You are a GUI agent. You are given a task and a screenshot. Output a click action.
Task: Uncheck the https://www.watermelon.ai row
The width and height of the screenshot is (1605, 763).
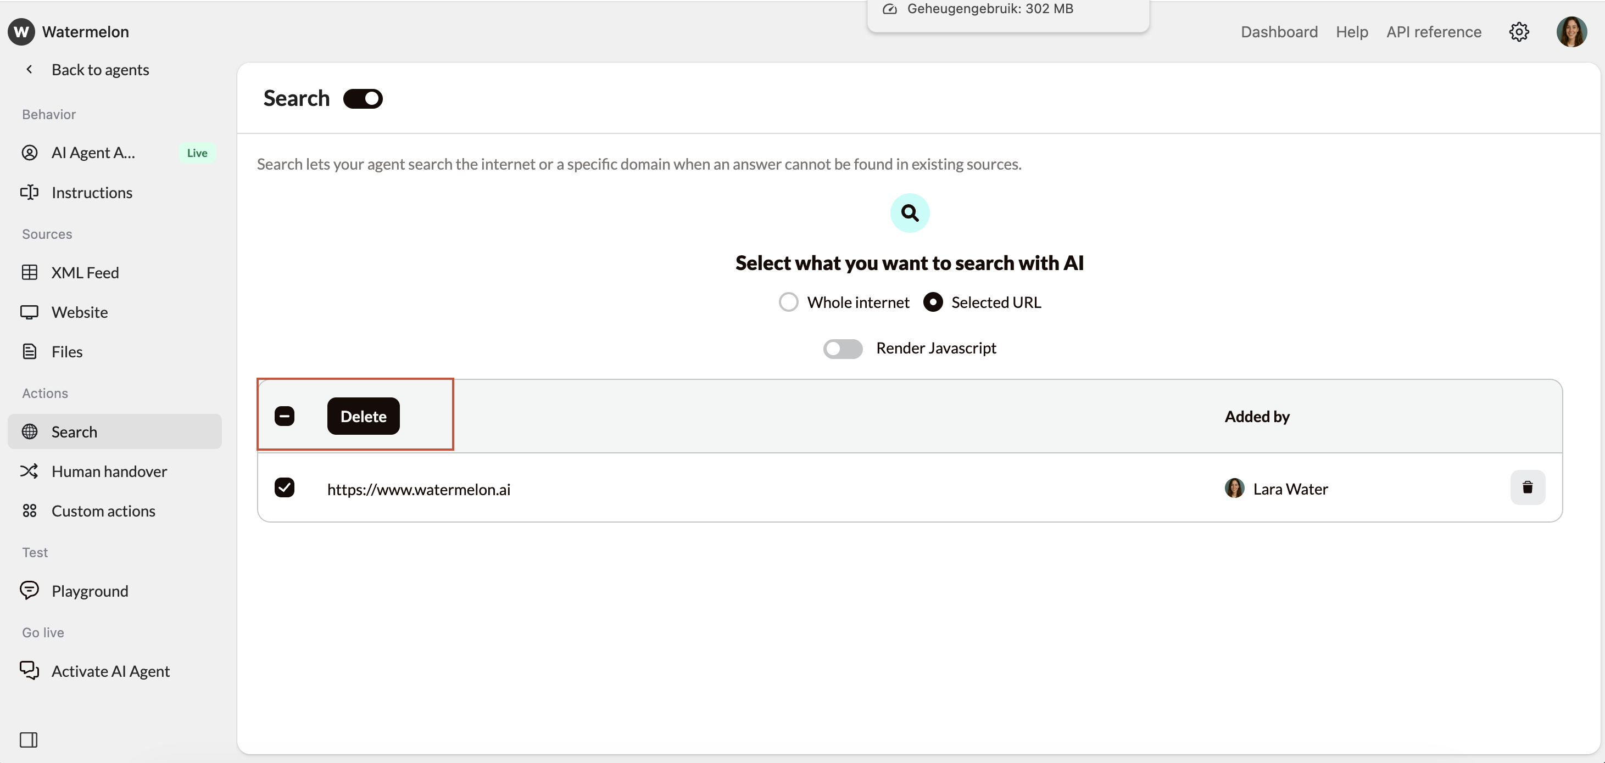coord(285,487)
